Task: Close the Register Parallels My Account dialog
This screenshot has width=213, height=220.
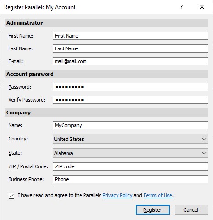Action: 202,7
